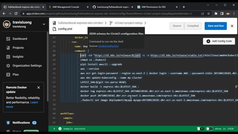Open the Insights chart icon
Screen dimensions: 238x134
point(8,57)
